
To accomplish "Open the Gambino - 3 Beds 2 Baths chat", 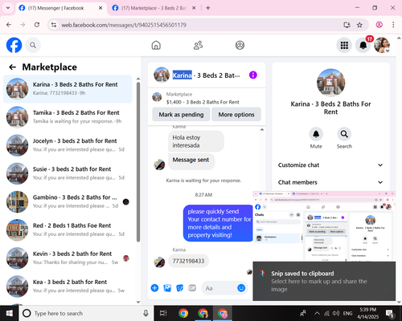I will (68, 201).
